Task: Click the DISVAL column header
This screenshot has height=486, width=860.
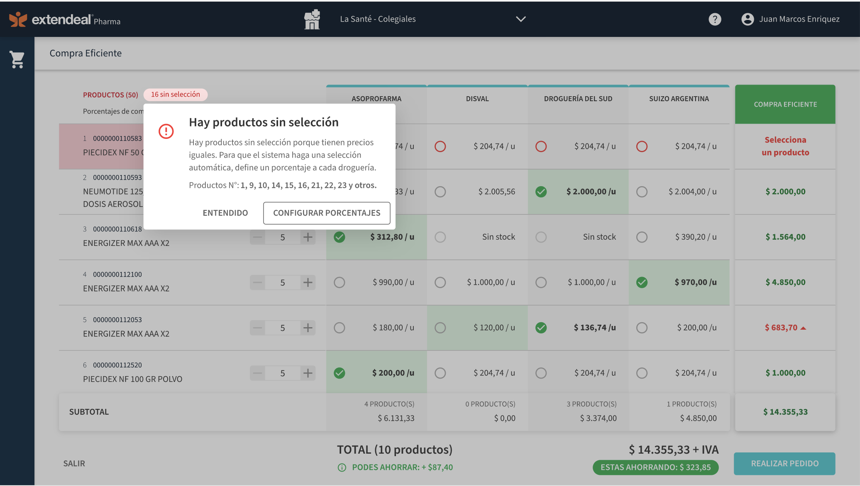Action: click(x=477, y=99)
